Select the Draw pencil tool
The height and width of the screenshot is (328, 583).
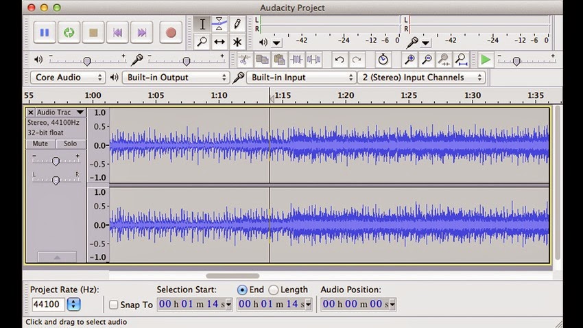click(x=237, y=24)
